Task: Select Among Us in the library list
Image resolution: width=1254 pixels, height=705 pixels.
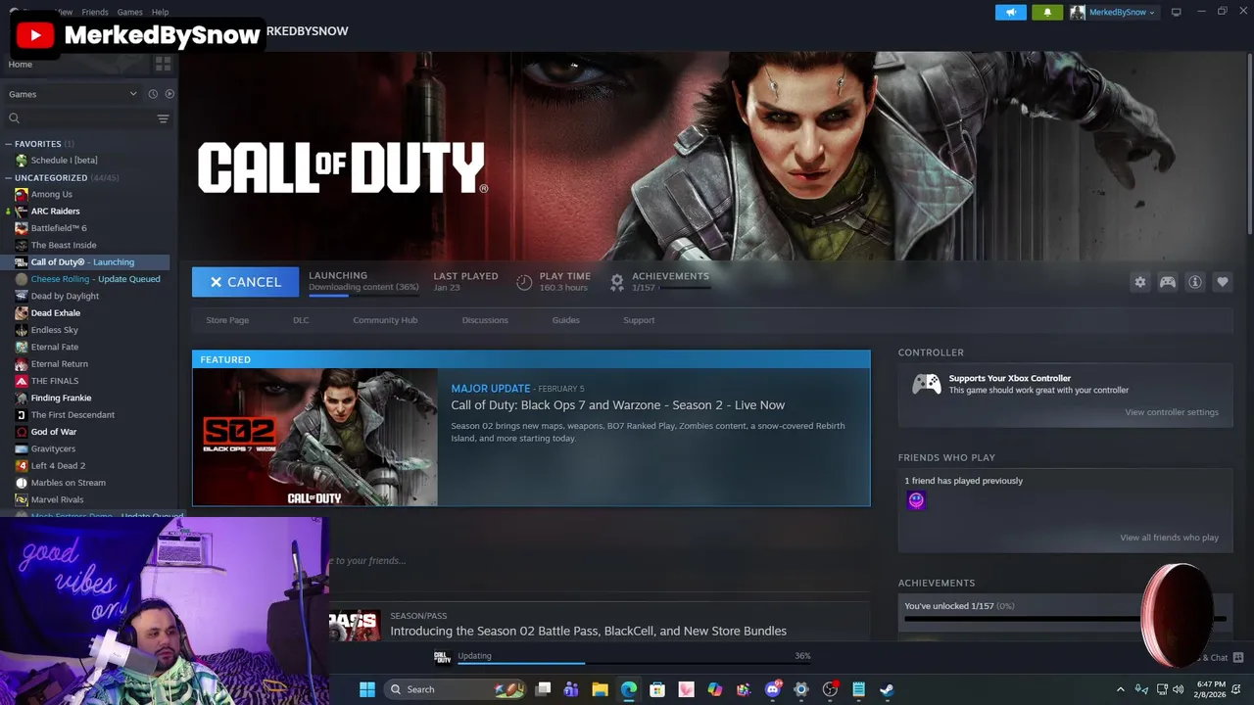Action: point(51,194)
